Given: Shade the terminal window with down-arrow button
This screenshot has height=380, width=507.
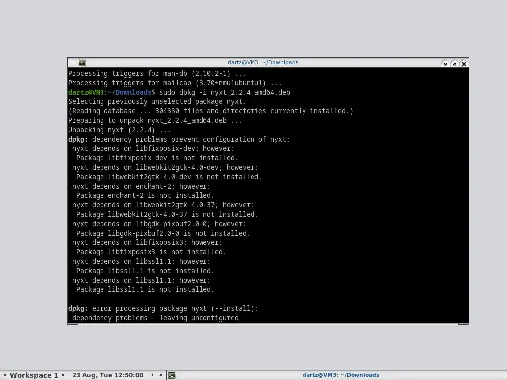Looking at the screenshot, I should coord(445,64).
